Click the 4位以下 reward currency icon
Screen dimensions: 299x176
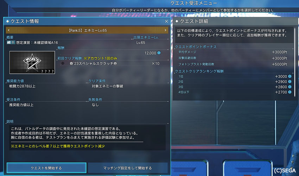coord(290,92)
